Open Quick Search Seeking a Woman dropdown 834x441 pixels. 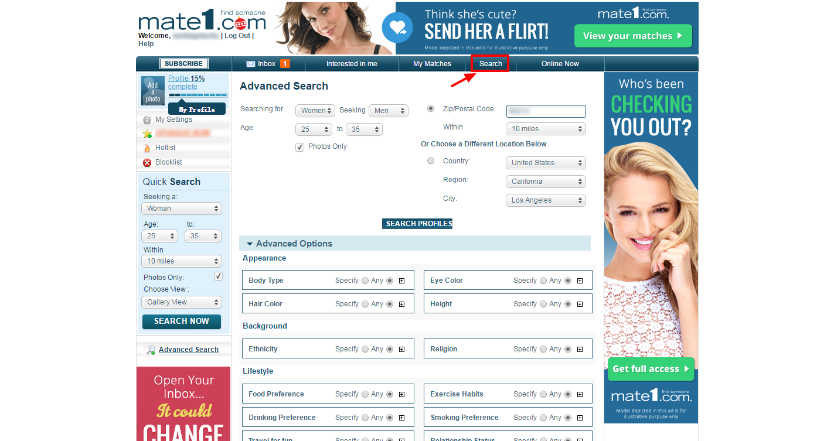[182, 208]
